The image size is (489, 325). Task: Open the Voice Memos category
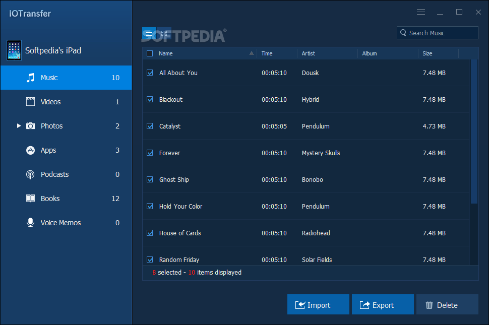[66, 223]
